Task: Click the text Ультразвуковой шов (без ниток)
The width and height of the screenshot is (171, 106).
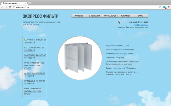Action: pos(120,54)
